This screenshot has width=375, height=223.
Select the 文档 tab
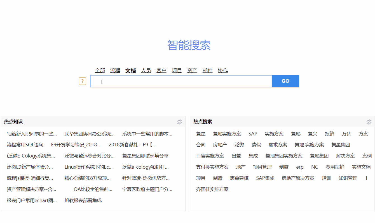coord(131,71)
